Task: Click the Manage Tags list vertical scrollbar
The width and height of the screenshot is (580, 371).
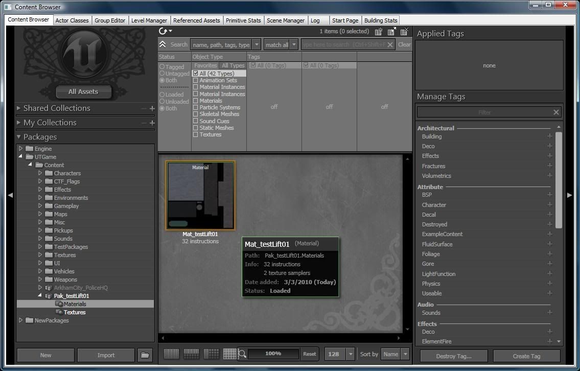Action: (x=559, y=179)
